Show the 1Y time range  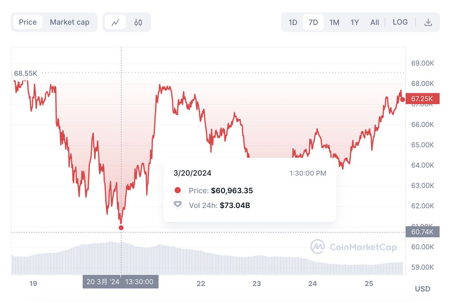[354, 23]
